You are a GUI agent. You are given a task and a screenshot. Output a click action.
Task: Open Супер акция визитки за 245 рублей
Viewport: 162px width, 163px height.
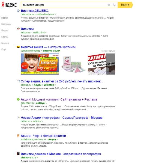tap(62, 81)
